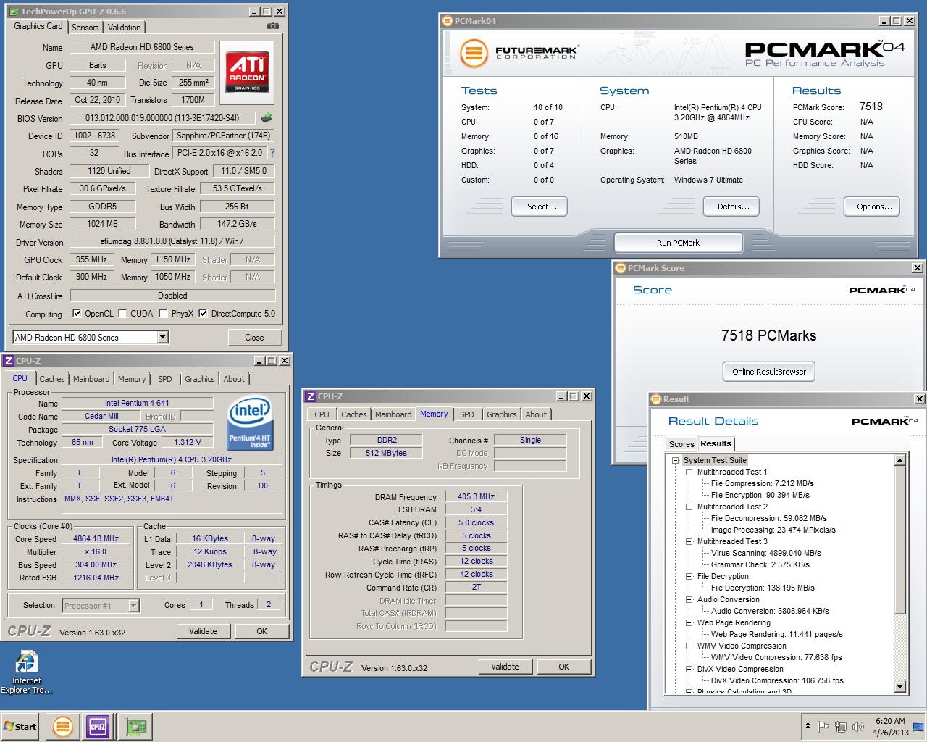Image resolution: width=927 pixels, height=742 pixels.
Task: Click the Online ResultBrowser button
Action: pyautogui.click(x=768, y=372)
